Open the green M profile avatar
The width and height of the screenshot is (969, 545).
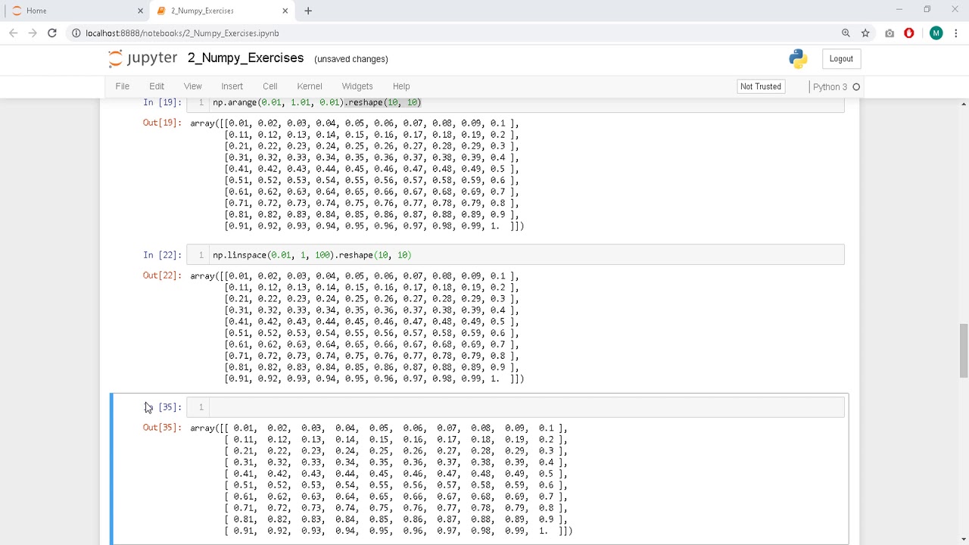(936, 33)
